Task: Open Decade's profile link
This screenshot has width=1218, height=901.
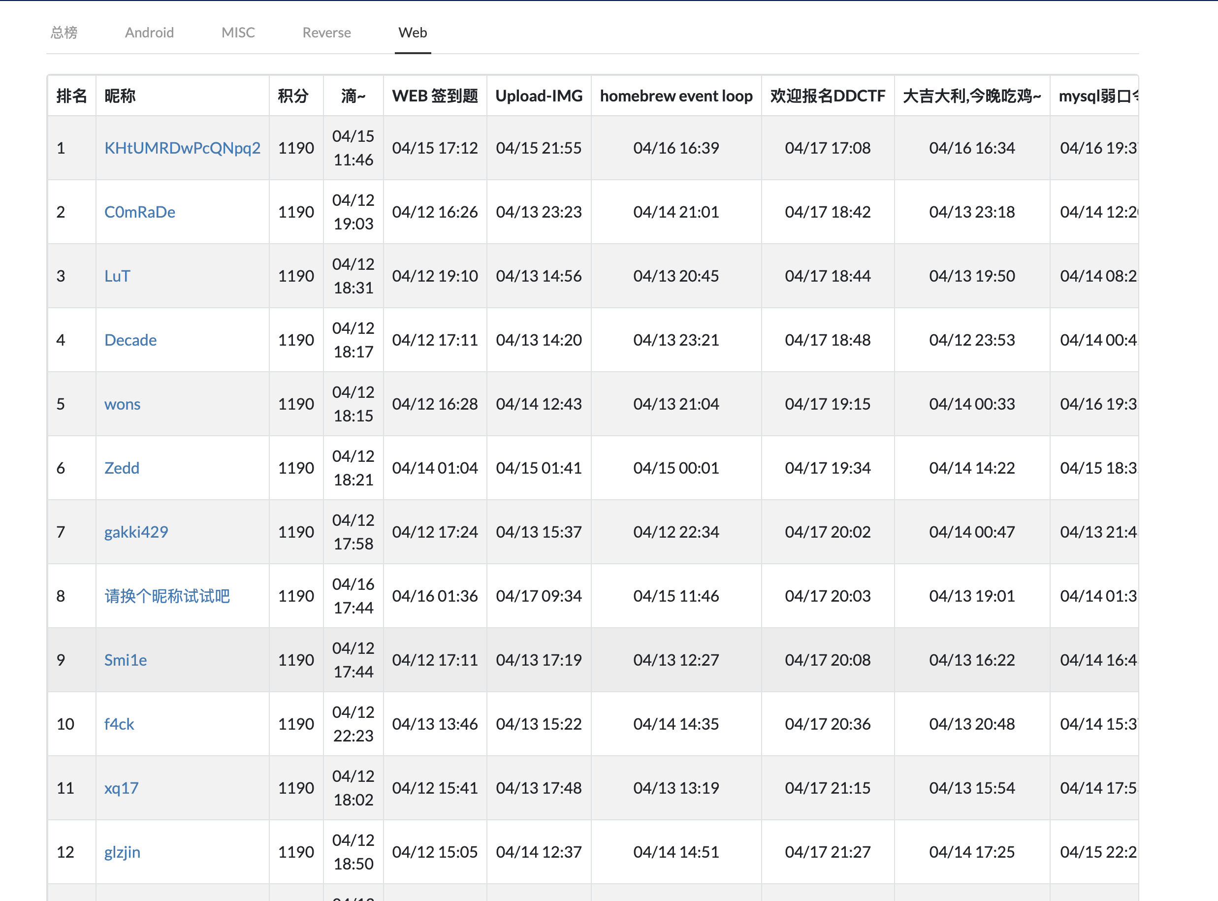Action: coord(130,340)
